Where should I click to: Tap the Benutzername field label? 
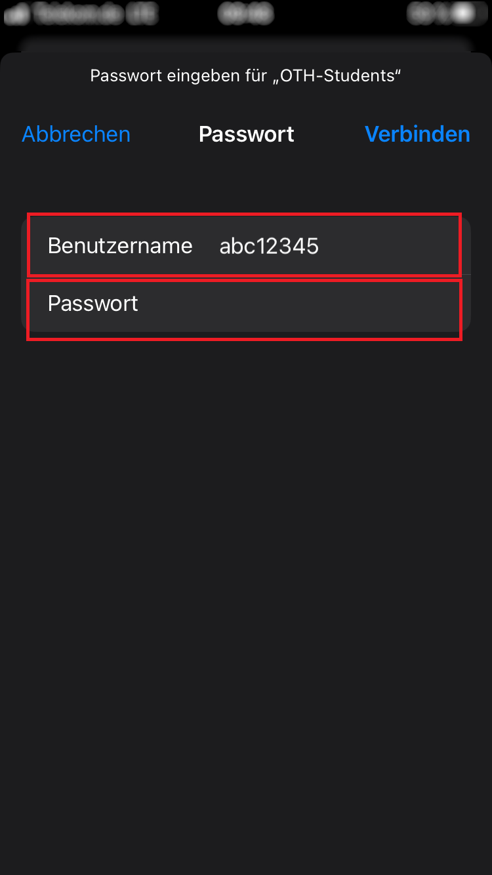(x=120, y=246)
